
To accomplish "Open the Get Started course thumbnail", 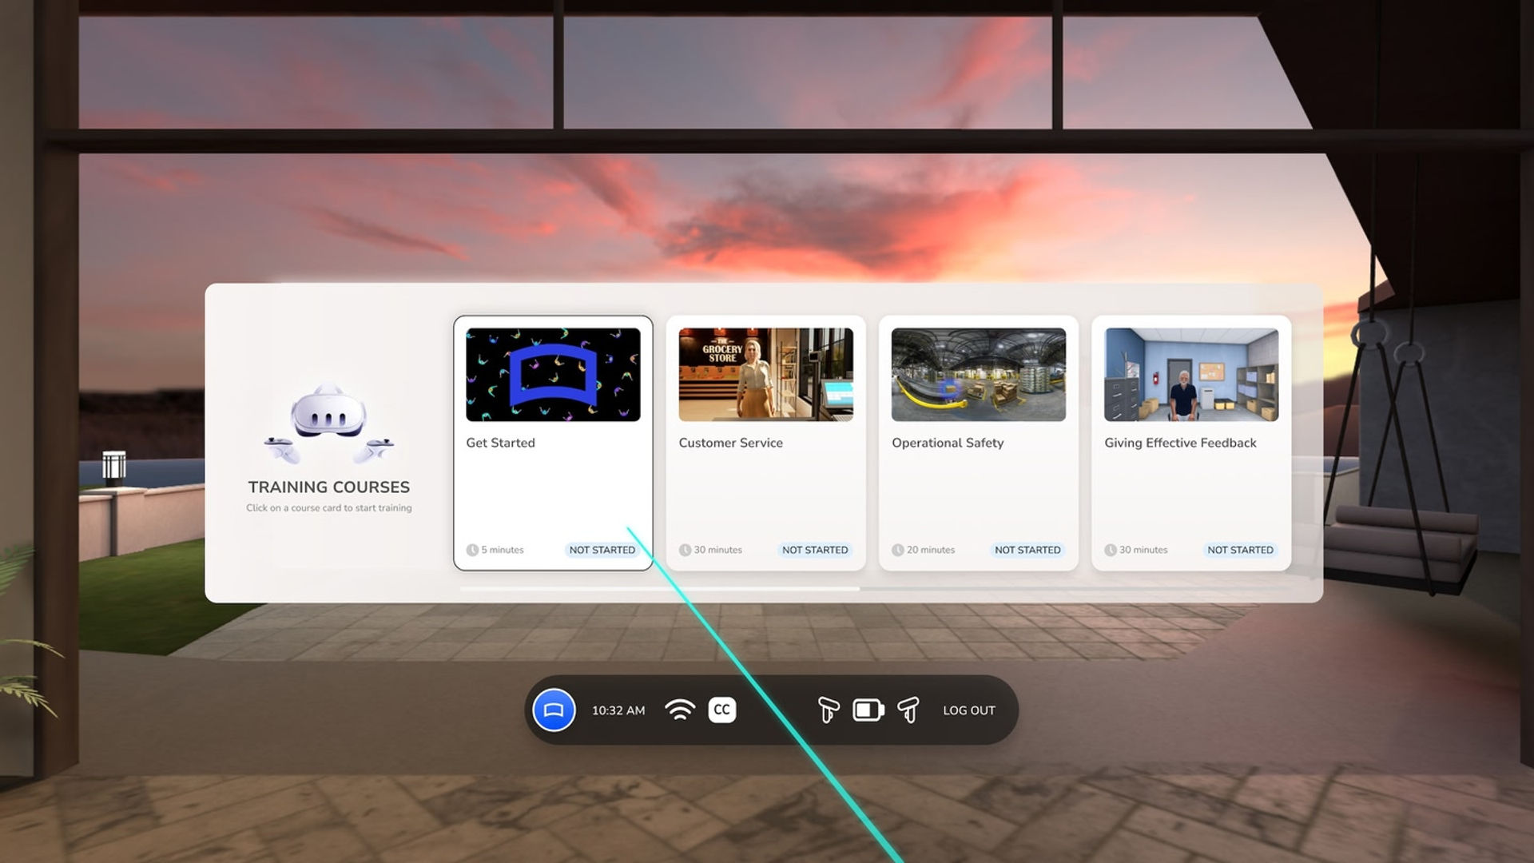I will pyautogui.click(x=553, y=374).
